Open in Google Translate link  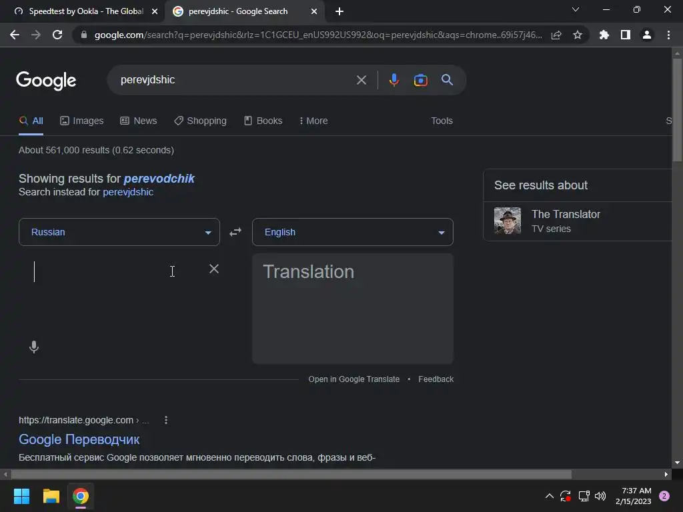coord(354,379)
